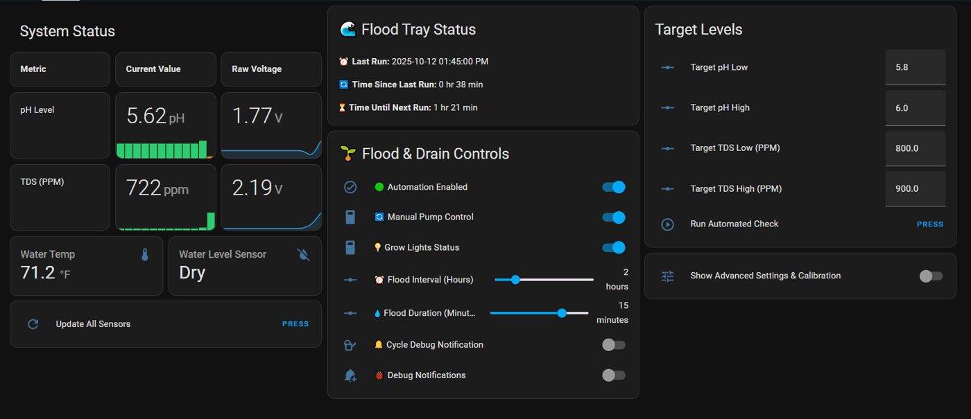This screenshot has height=419, width=971.
Task: Click the water-off icon on Water Level Sensor
Action: (x=303, y=255)
